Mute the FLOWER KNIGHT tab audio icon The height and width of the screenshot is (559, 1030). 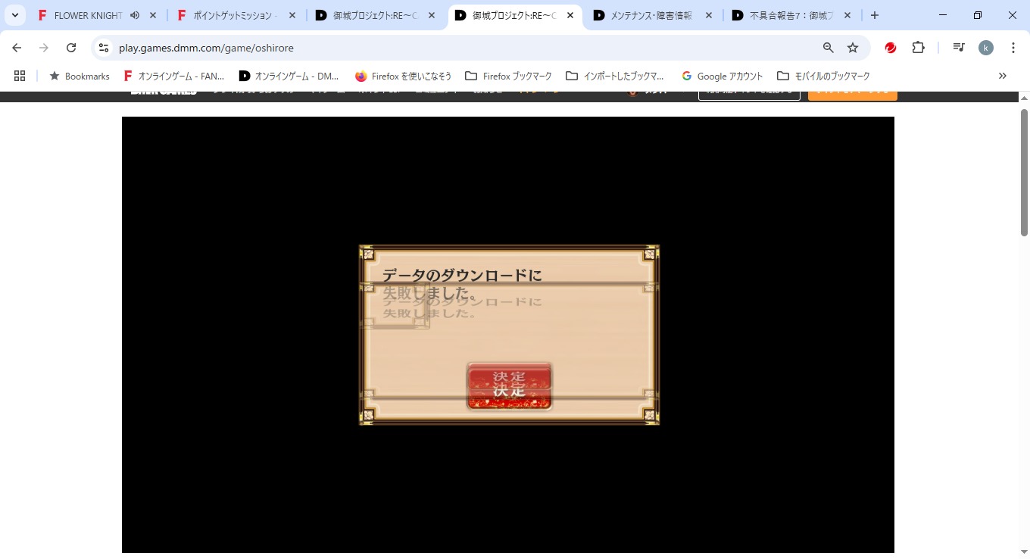[x=135, y=15]
